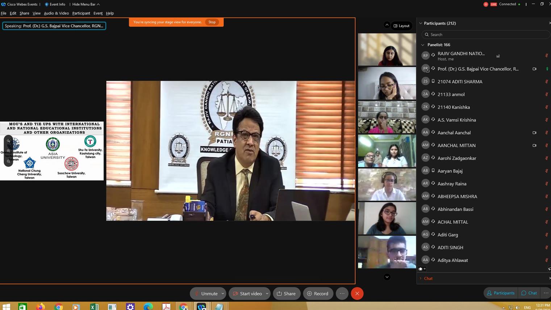Viewport: 551px width, 310px height.
Task: Click the Speaking: Prof. (Dr.) G.S. Bajpai label
Action: (x=54, y=26)
